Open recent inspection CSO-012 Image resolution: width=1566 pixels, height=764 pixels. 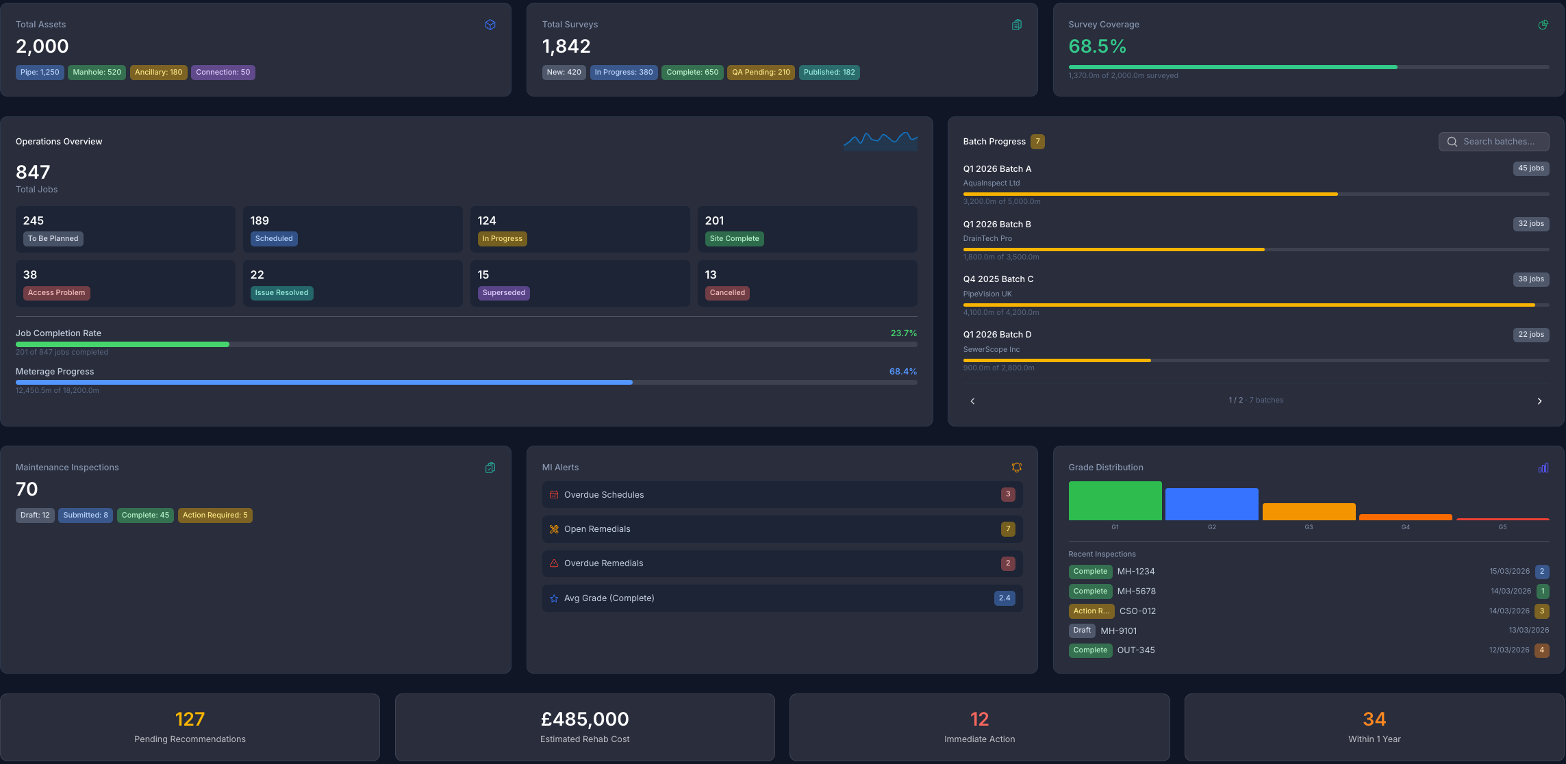click(1309, 611)
